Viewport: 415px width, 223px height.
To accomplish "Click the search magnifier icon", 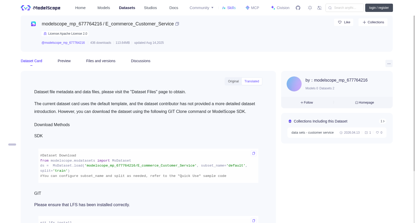I will tap(330, 8).
